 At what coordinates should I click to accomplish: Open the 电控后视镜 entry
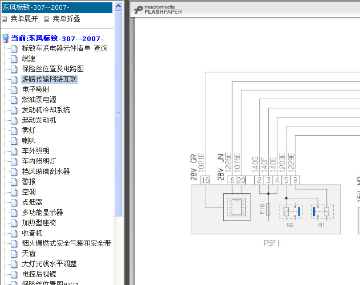39,274
